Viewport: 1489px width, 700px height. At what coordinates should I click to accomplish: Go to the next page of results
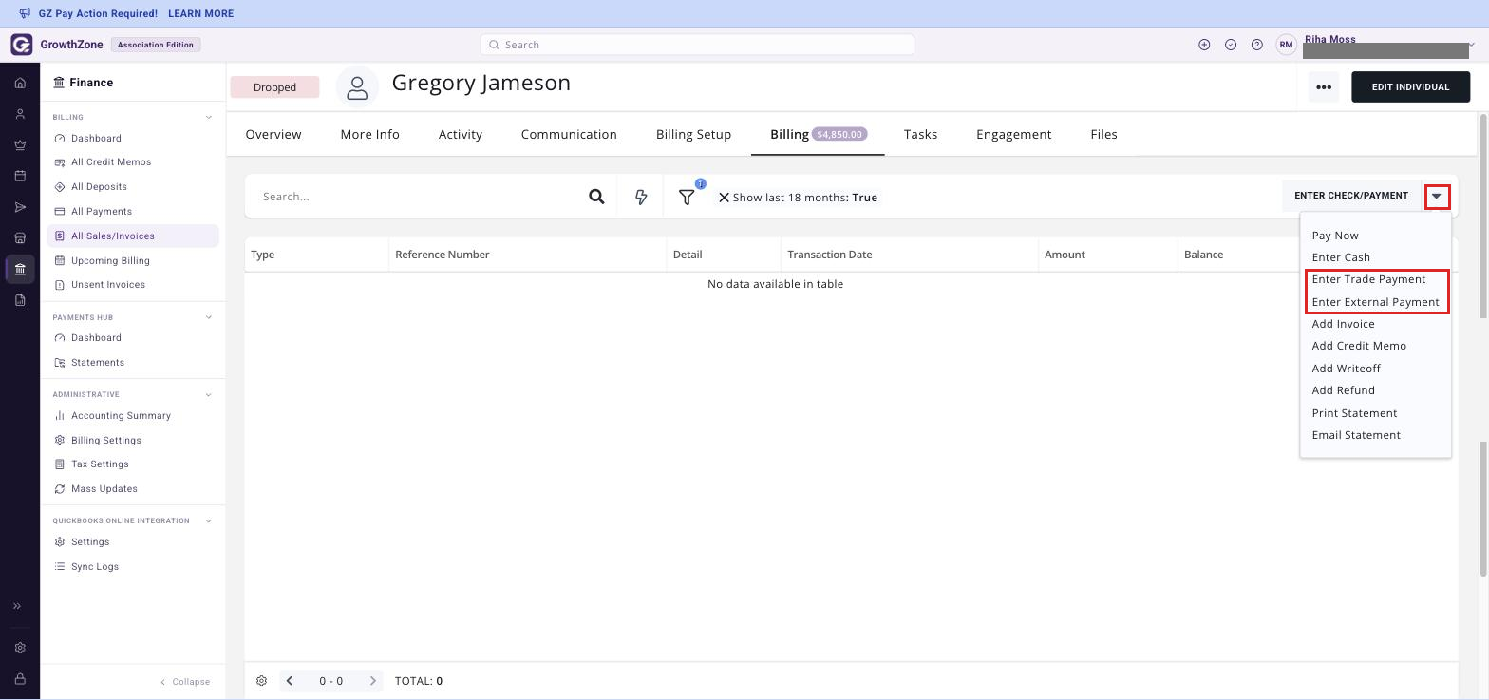[372, 681]
